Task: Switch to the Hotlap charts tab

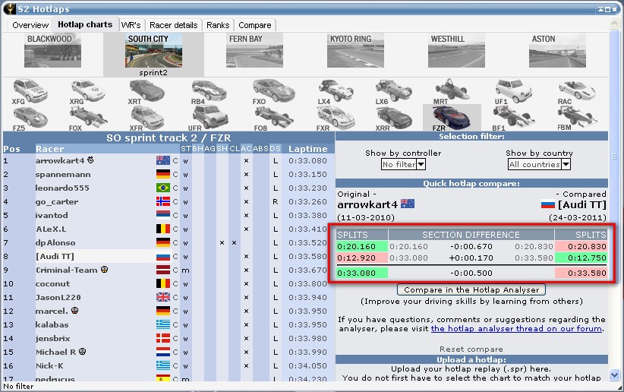Action: pos(85,24)
